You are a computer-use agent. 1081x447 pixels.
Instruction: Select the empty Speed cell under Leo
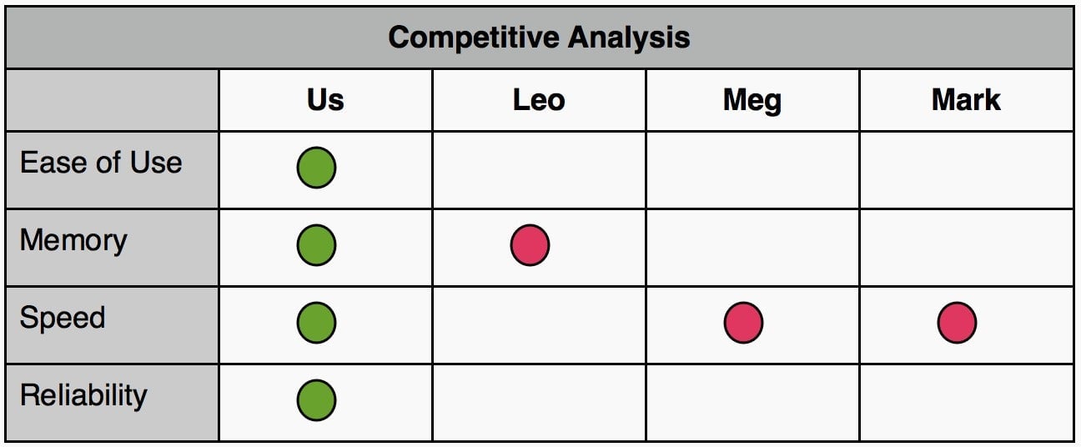(x=539, y=324)
